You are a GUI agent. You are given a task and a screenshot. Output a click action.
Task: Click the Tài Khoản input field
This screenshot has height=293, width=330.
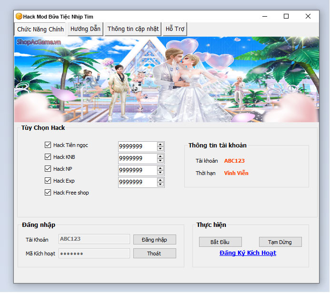94,239
